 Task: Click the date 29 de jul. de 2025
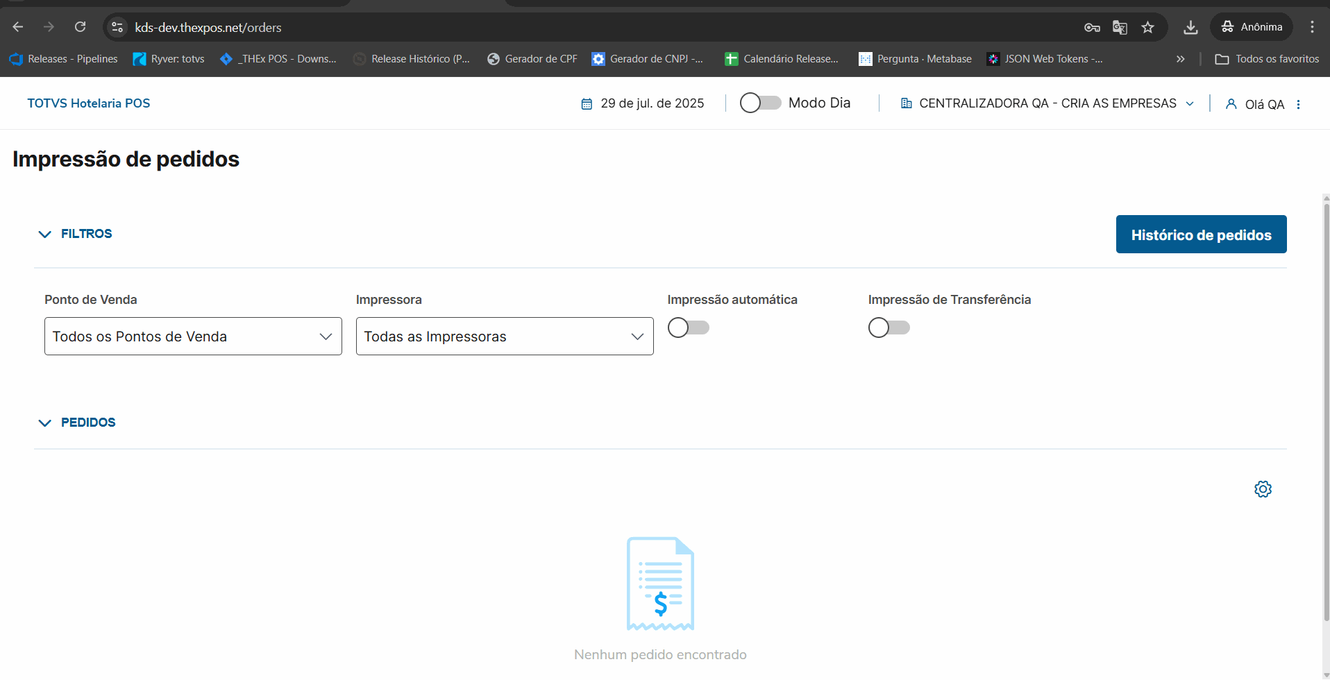(x=653, y=103)
